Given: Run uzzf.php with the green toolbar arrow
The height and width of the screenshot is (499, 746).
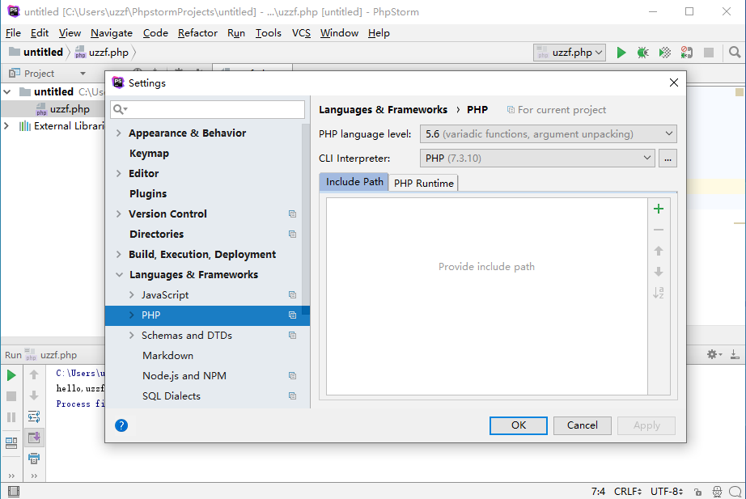Looking at the screenshot, I should (621, 53).
